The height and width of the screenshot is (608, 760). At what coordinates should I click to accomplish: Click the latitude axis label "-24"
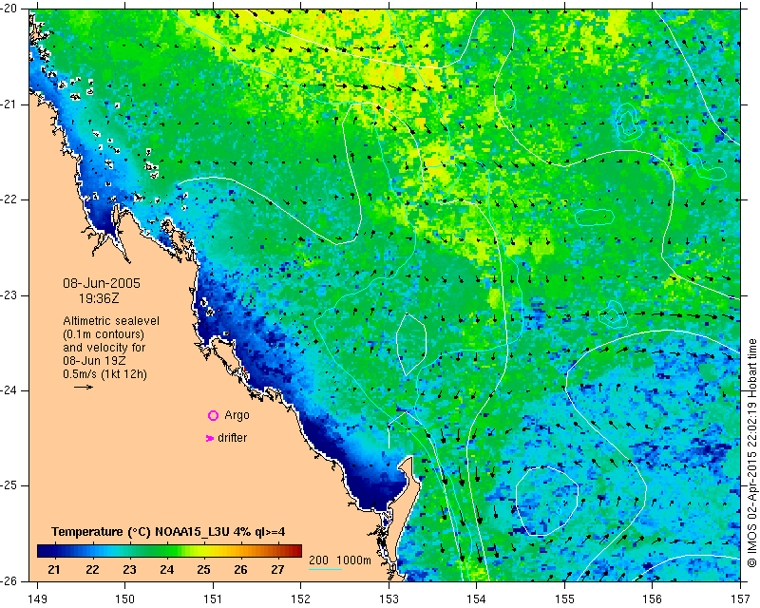pos(9,390)
